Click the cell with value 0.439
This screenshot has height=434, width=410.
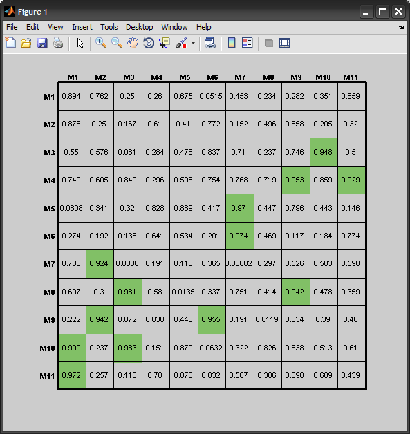(352, 375)
